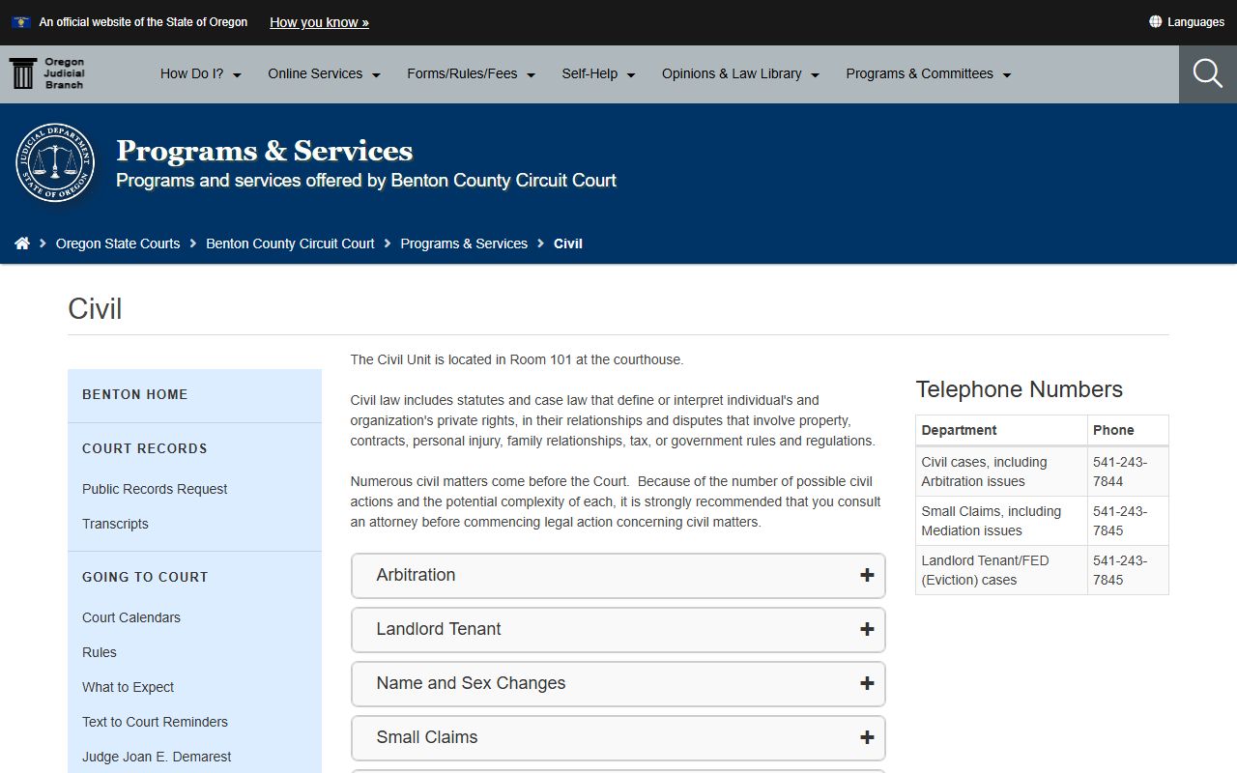Expand the Name and Sex Changes section
Image resolution: width=1237 pixels, height=773 pixels.
618,683
